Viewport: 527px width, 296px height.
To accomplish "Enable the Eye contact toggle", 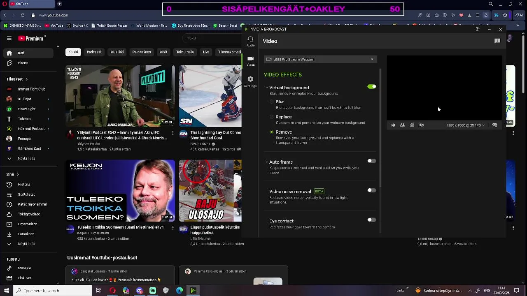I will [x=372, y=220].
